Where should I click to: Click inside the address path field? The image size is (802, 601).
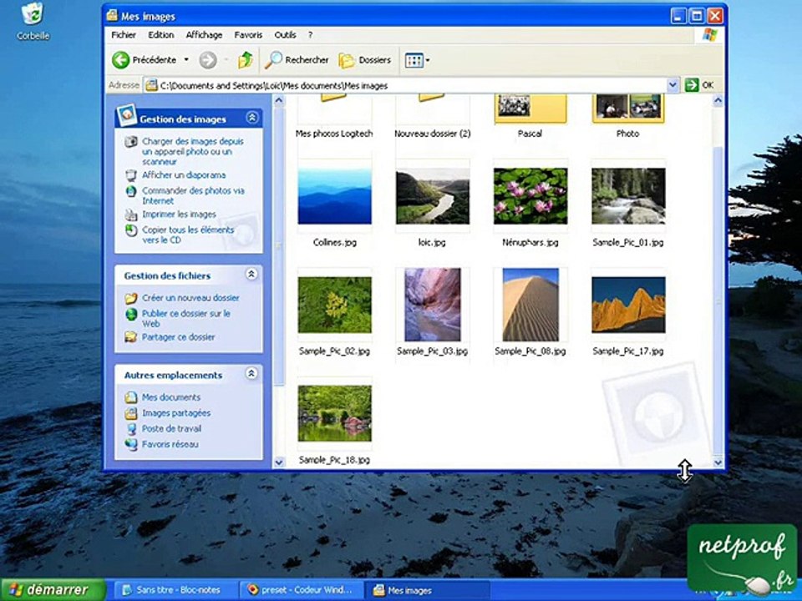[406, 85]
